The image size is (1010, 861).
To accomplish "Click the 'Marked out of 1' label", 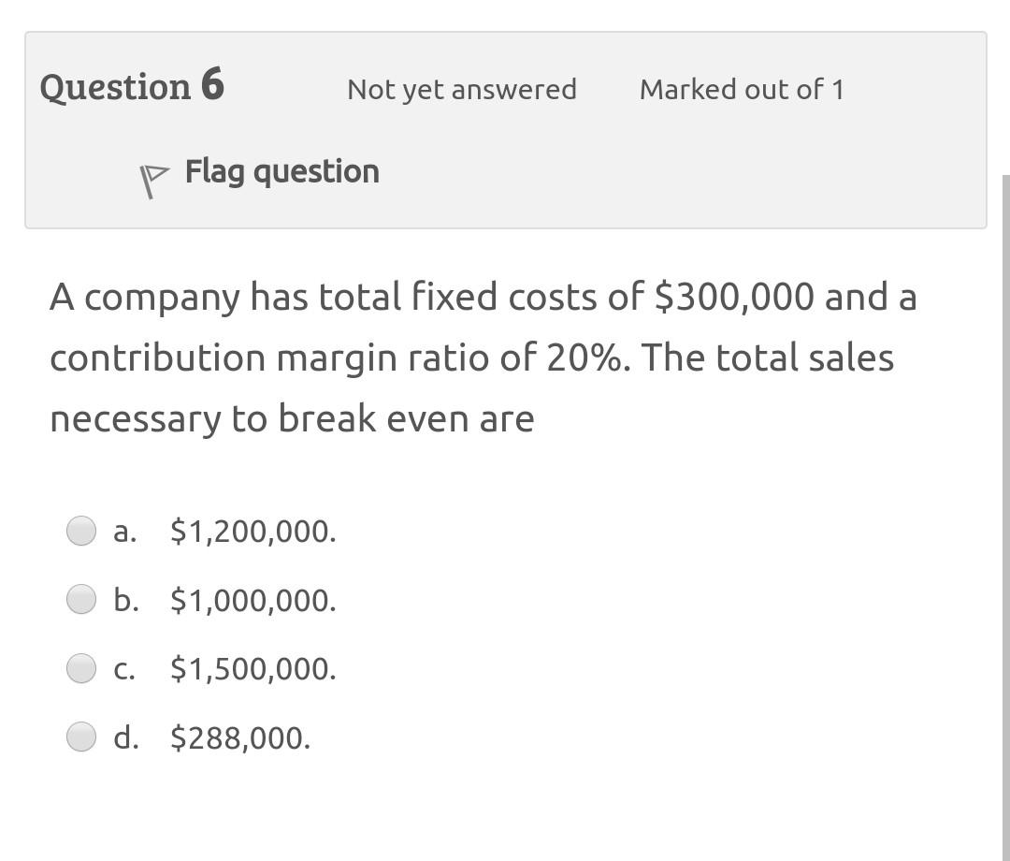I will pos(742,89).
